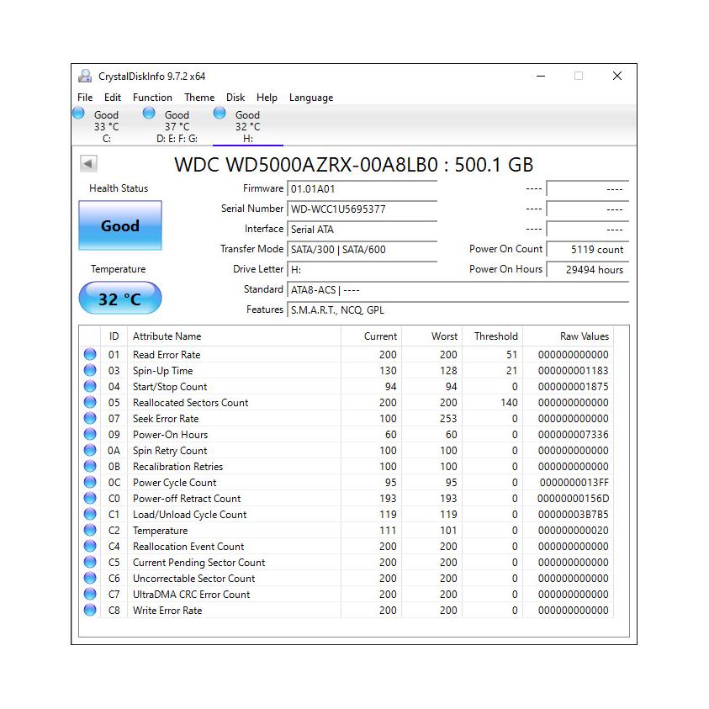Click the 32 °C temperature button
Viewport: 709px width, 709px height.
pos(120,299)
